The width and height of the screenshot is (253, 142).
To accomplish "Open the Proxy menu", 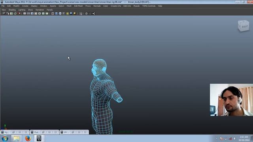I will coord(88,6).
